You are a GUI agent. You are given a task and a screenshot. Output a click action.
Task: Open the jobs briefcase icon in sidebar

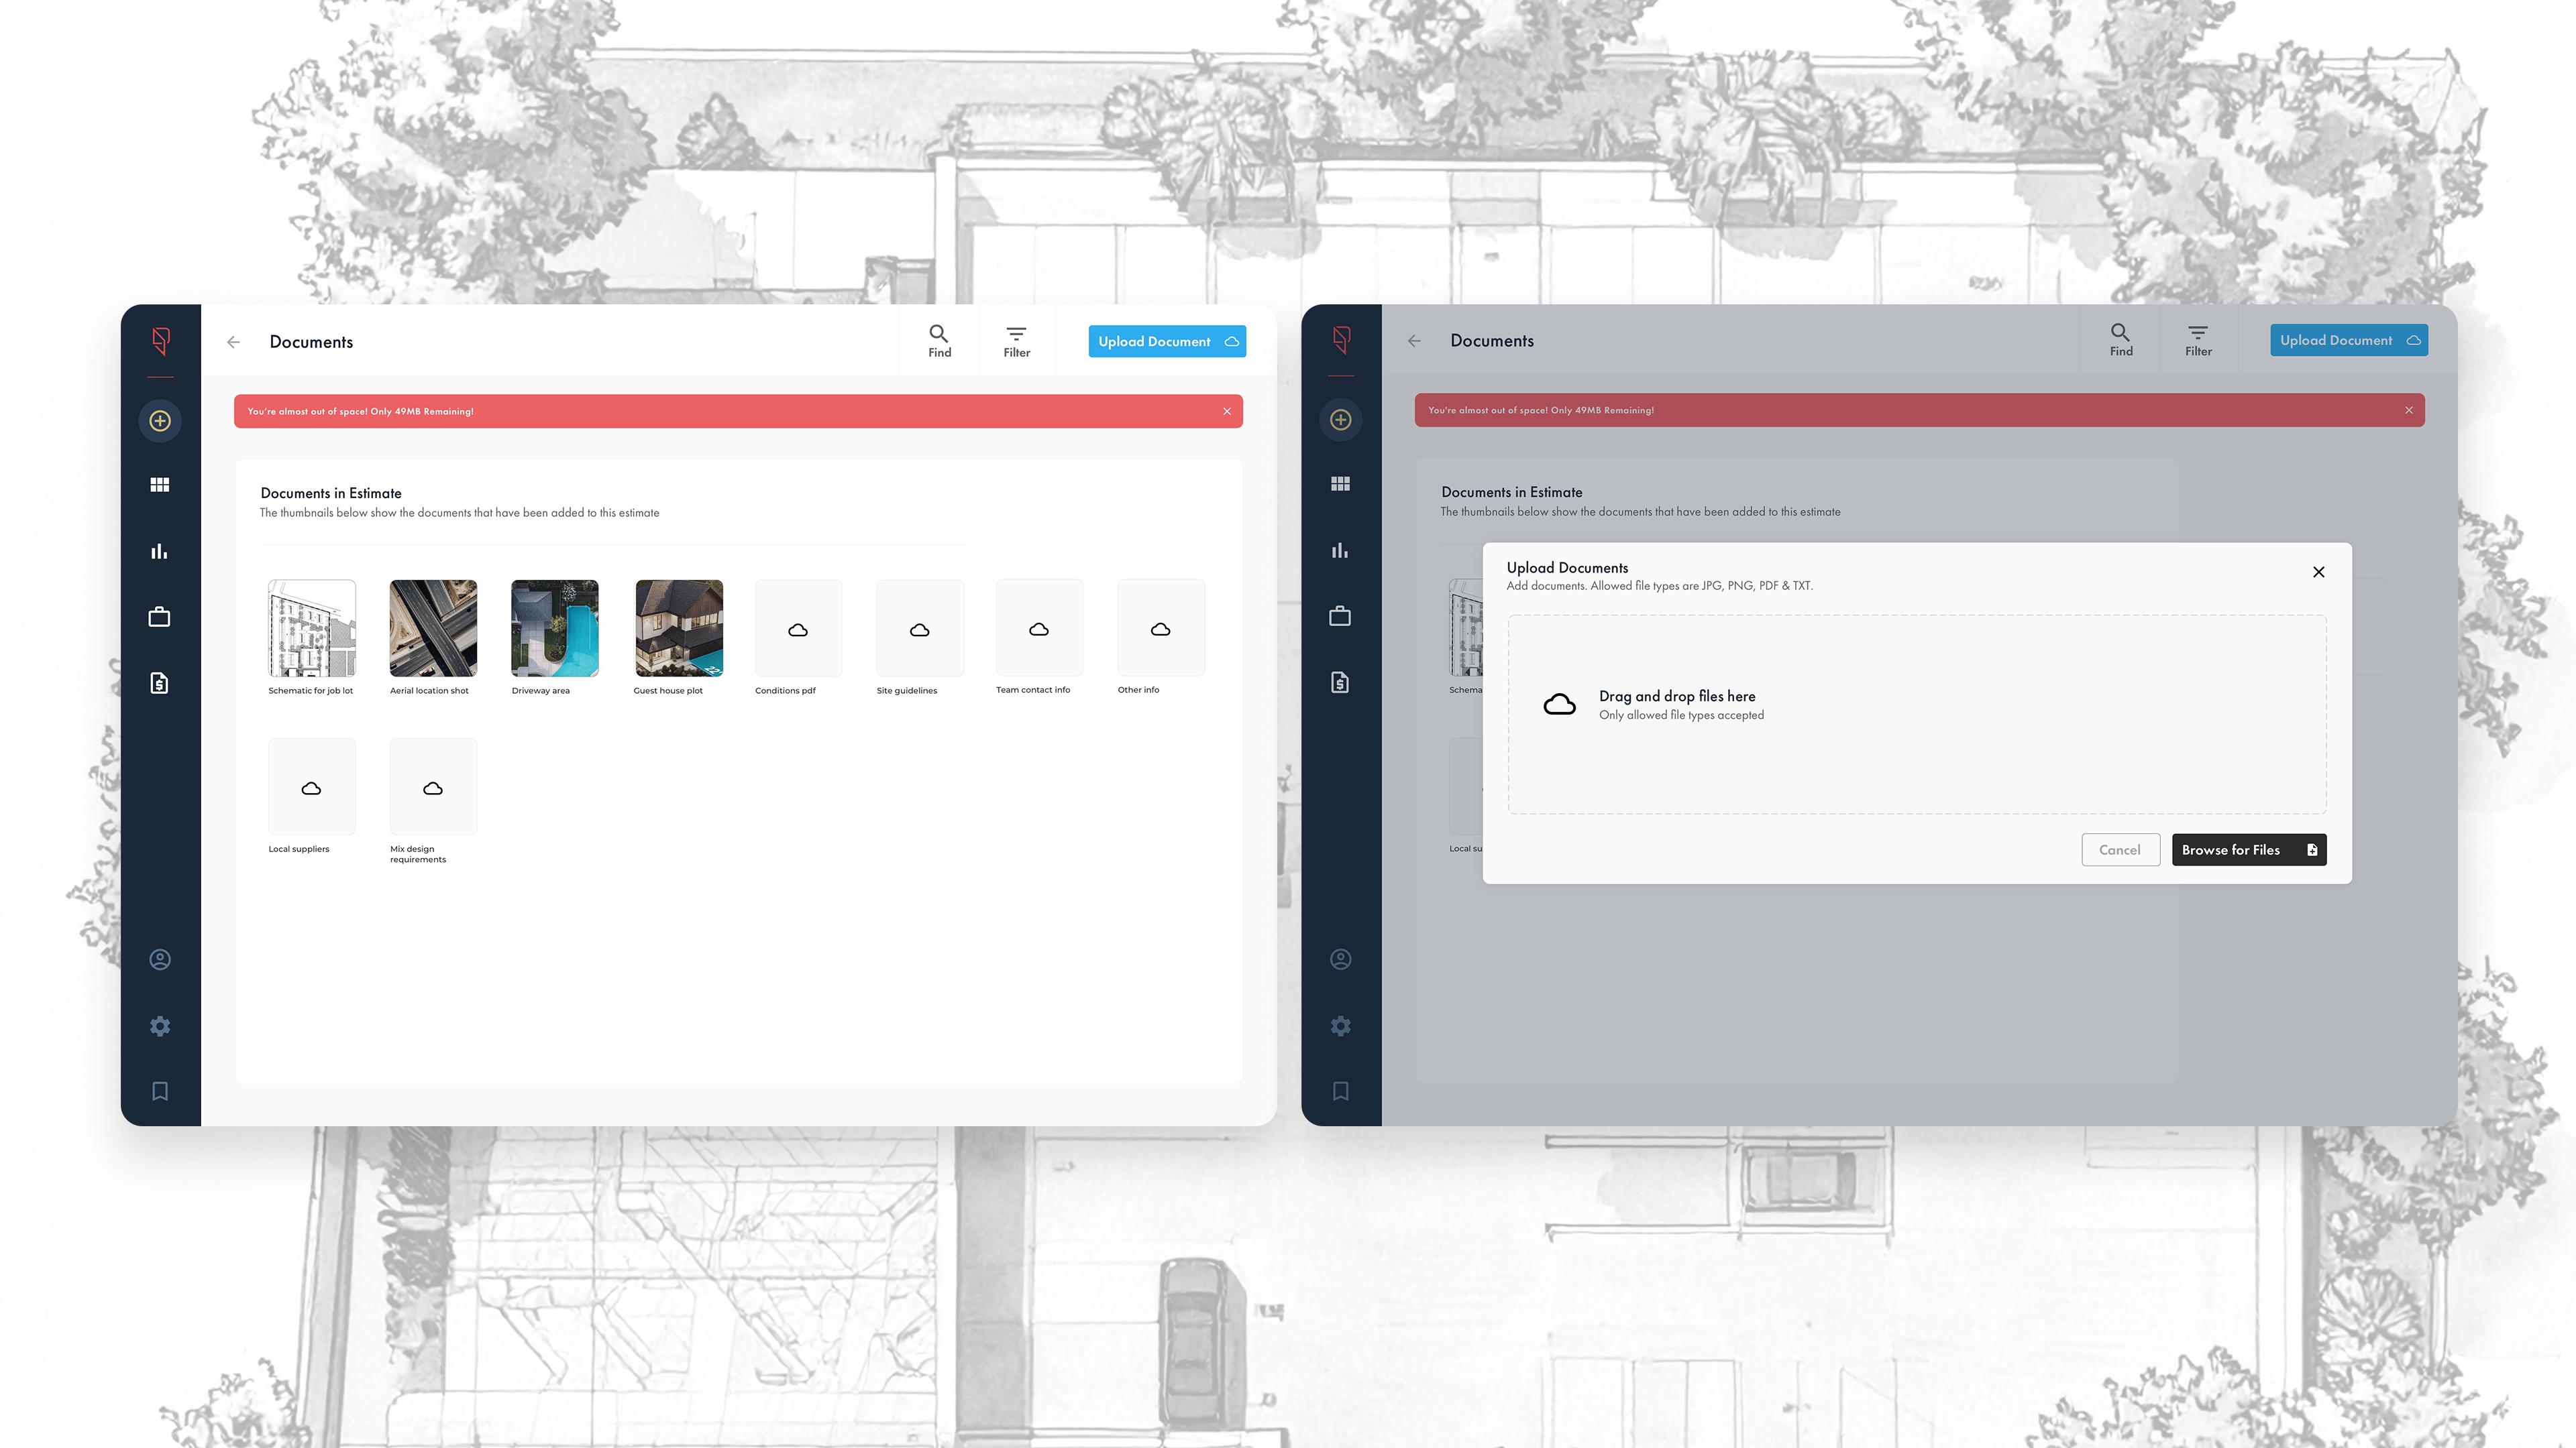(160, 615)
